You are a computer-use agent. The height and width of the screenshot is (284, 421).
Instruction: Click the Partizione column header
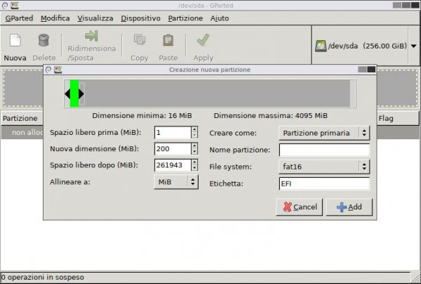click(20, 118)
